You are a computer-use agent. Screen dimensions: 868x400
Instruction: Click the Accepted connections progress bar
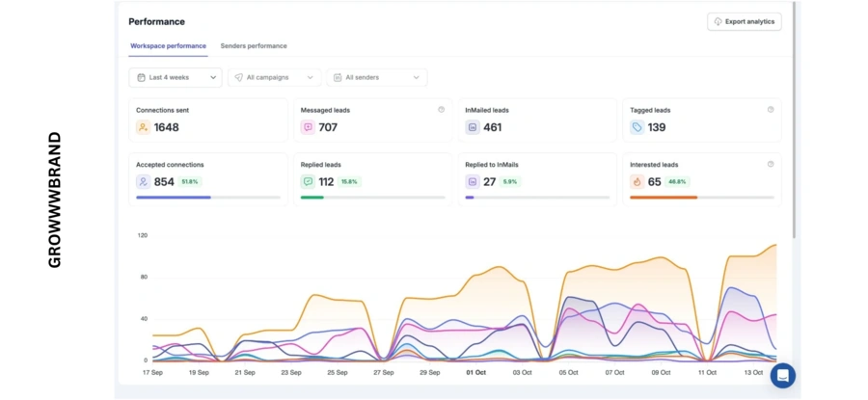208,197
